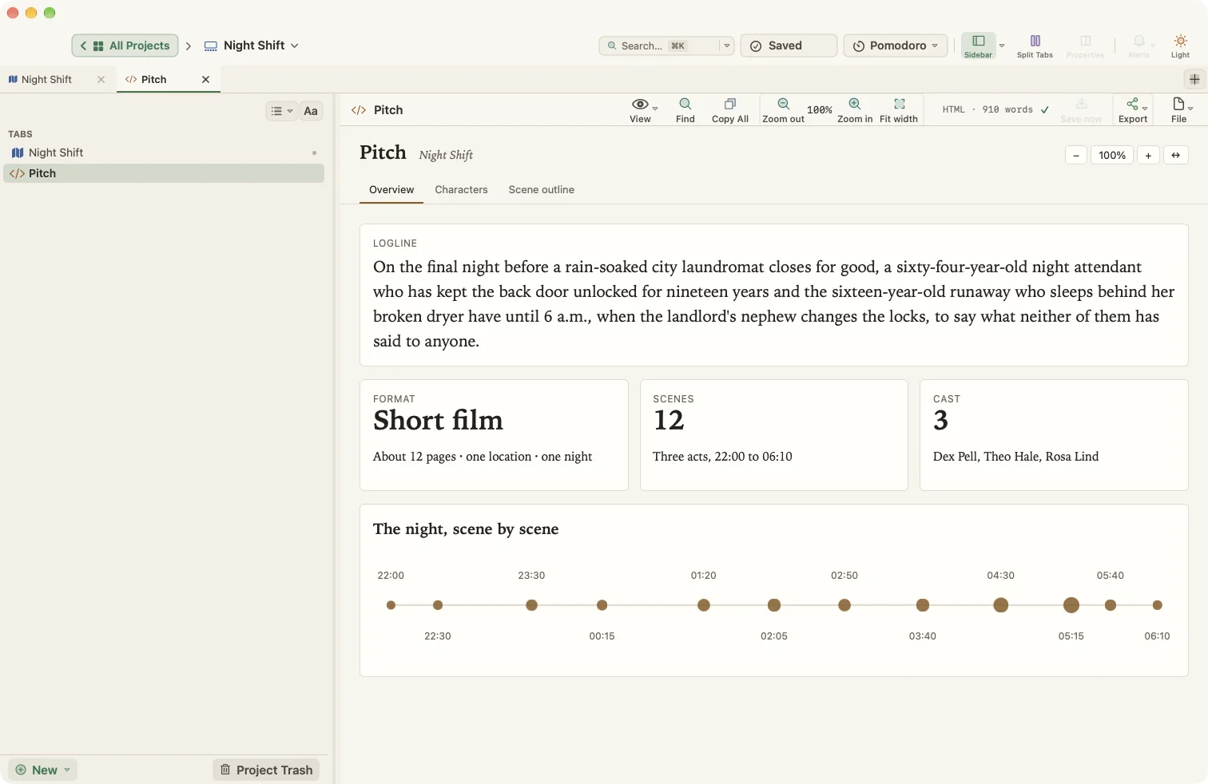The height and width of the screenshot is (784, 1208).
Task: Click the 04:30 timeline dot
Action: tap(1000, 605)
